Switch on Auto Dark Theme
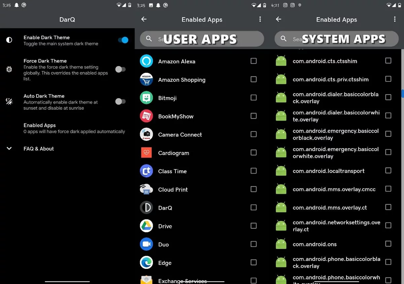Viewport: 404px width, 284px height. click(120, 101)
